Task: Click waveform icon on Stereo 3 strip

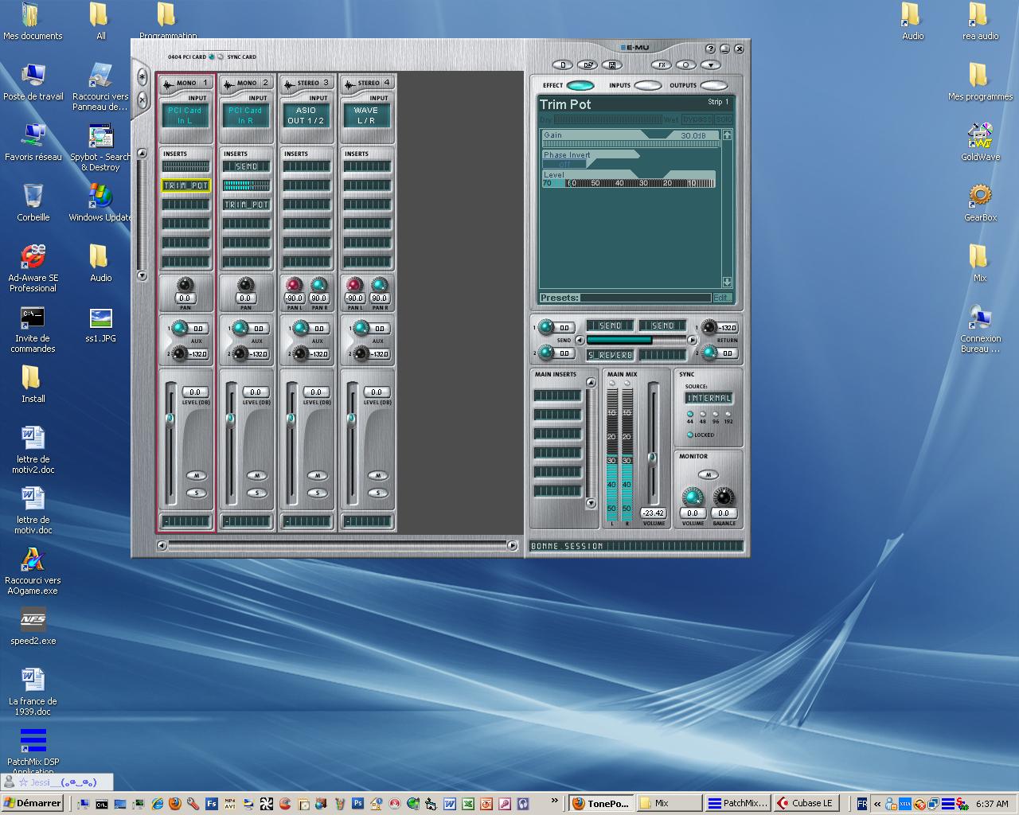Action: 289,83
